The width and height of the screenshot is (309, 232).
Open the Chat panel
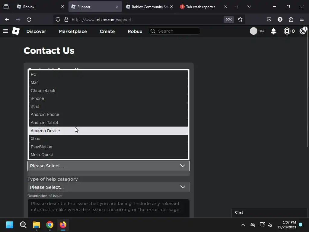269,212
